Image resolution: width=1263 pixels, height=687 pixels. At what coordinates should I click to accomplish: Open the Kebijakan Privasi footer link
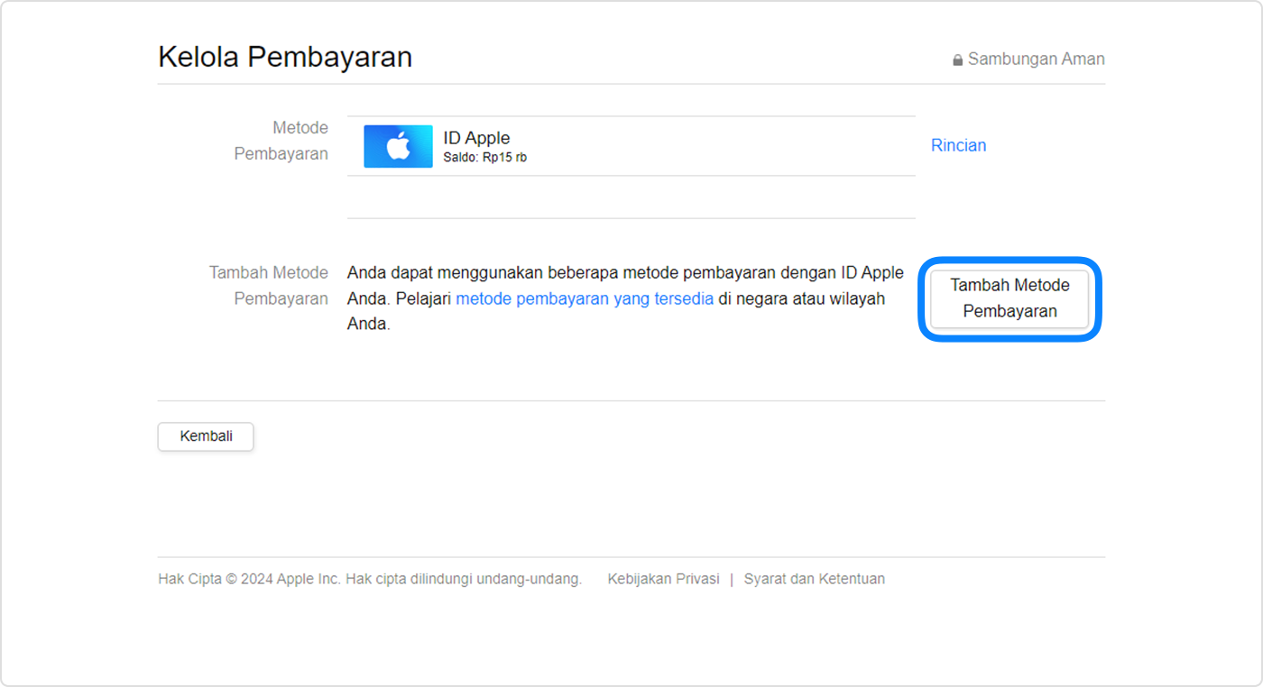(663, 579)
